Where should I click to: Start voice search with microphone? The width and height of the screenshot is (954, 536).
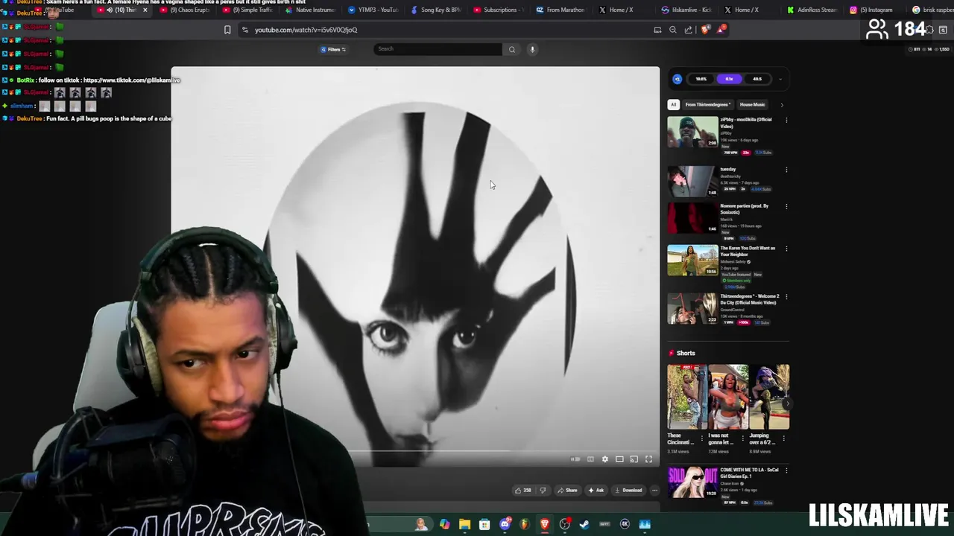[532, 49]
